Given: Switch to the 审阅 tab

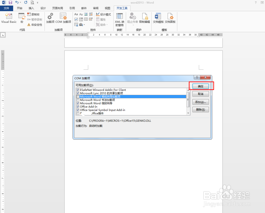Looking at the screenshot, I should (x=96, y=8).
